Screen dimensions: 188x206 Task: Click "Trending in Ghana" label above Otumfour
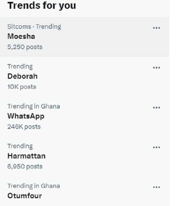coord(34,186)
